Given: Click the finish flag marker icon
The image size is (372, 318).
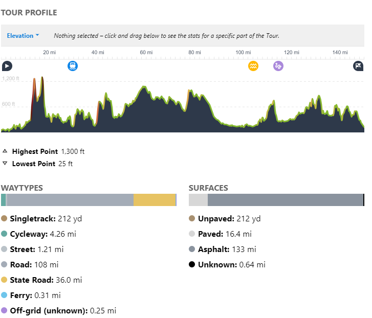Looking at the screenshot, I should click(x=358, y=66).
